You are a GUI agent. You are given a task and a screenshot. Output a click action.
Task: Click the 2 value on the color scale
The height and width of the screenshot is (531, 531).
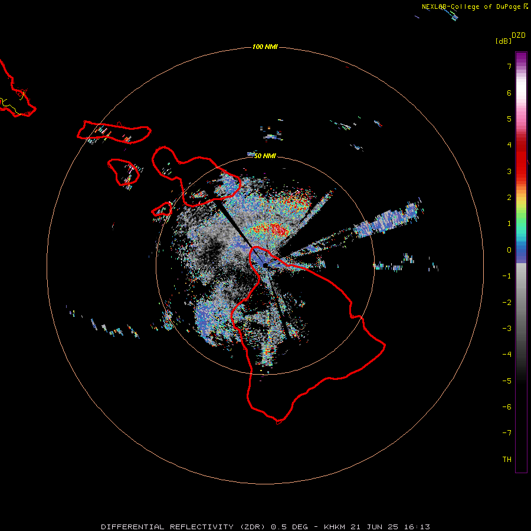coord(509,198)
